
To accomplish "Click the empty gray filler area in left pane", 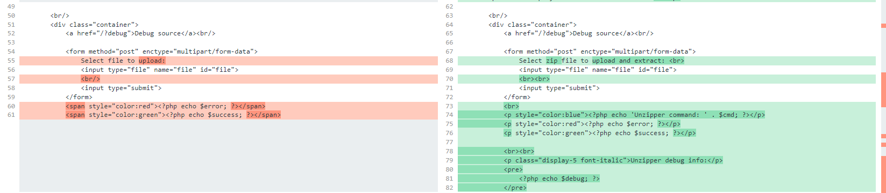I will coord(229,155).
